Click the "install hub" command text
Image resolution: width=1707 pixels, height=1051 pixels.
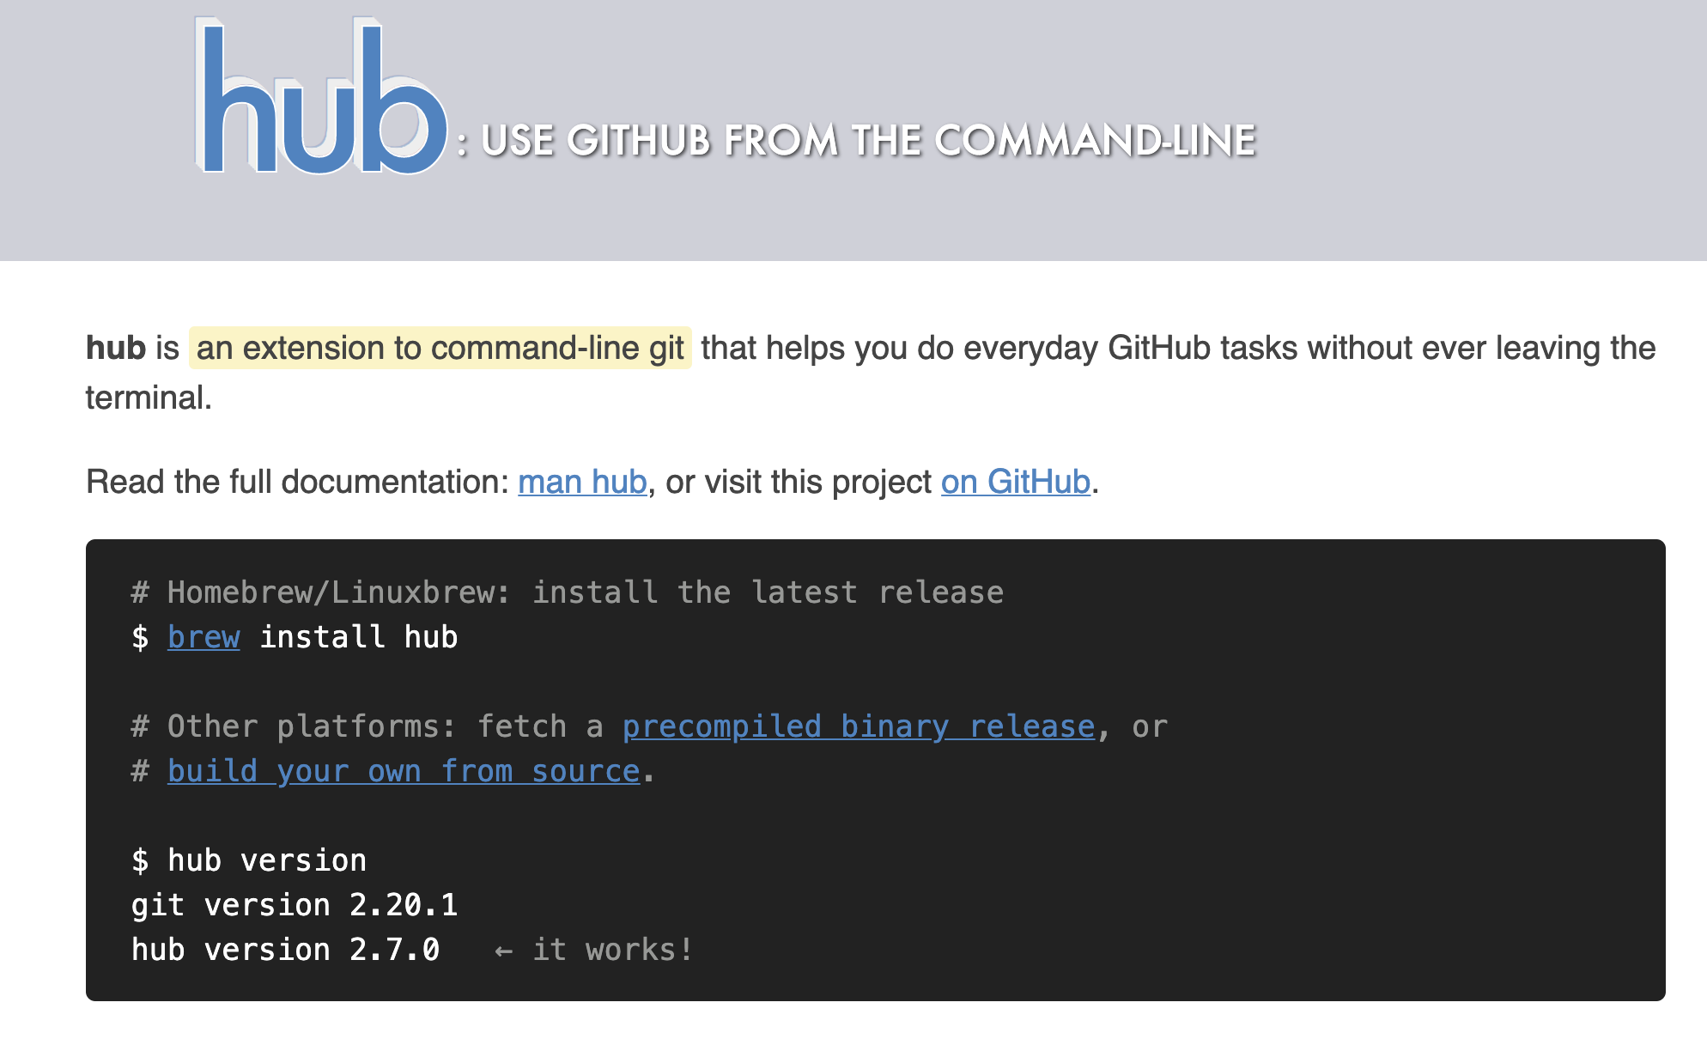point(359,637)
